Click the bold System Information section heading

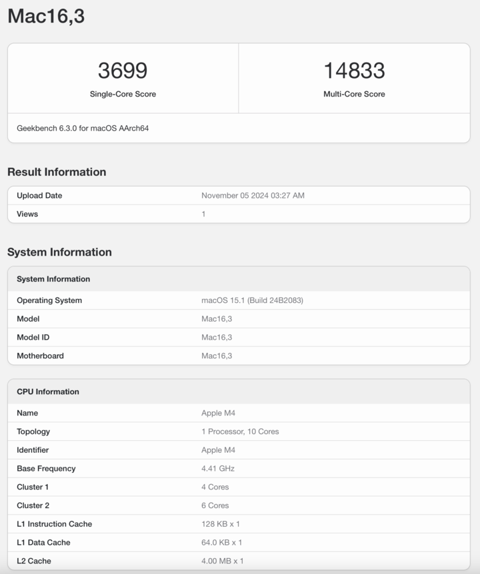tap(59, 252)
